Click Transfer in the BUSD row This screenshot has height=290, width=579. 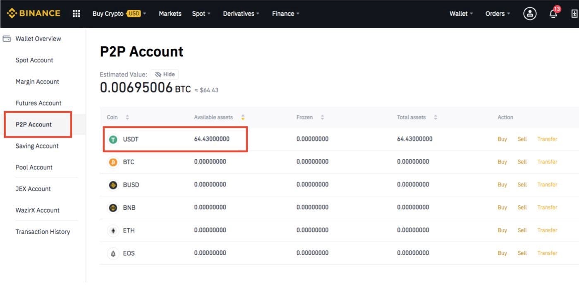coord(547,185)
